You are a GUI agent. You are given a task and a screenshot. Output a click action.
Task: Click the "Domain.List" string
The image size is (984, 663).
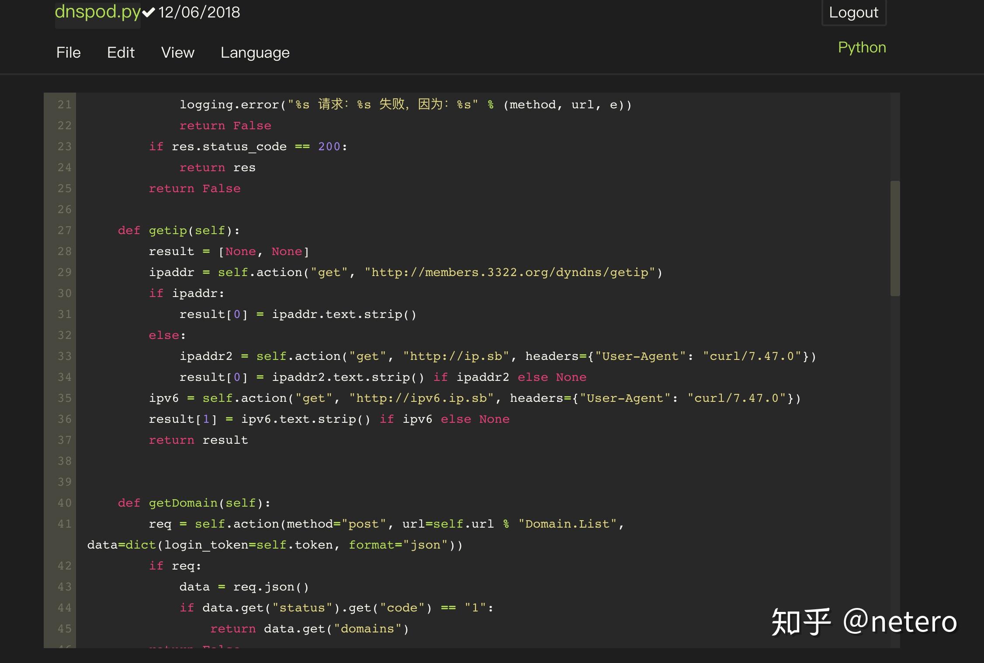568,524
